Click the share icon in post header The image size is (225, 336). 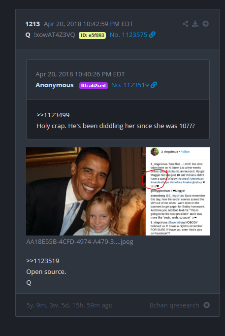(186, 24)
